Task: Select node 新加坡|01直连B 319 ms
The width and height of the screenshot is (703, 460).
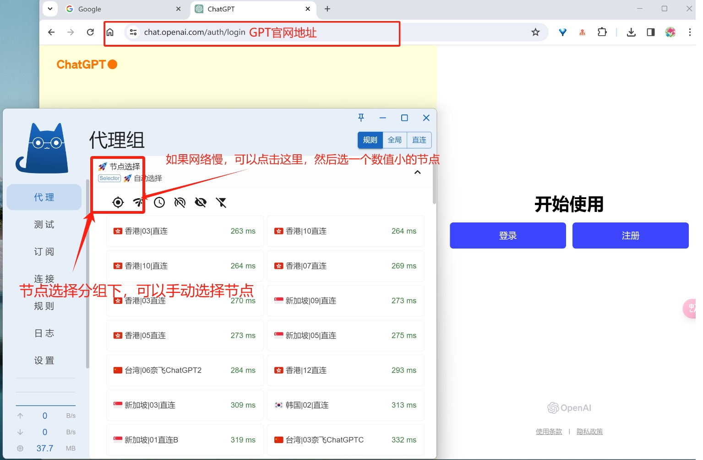Action: [185, 440]
